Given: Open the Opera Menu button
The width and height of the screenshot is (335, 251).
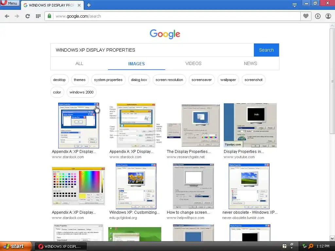Looking at the screenshot, I should pyautogui.click(x=9, y=3).
